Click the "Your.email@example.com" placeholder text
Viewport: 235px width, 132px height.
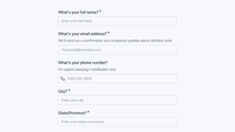81,50
